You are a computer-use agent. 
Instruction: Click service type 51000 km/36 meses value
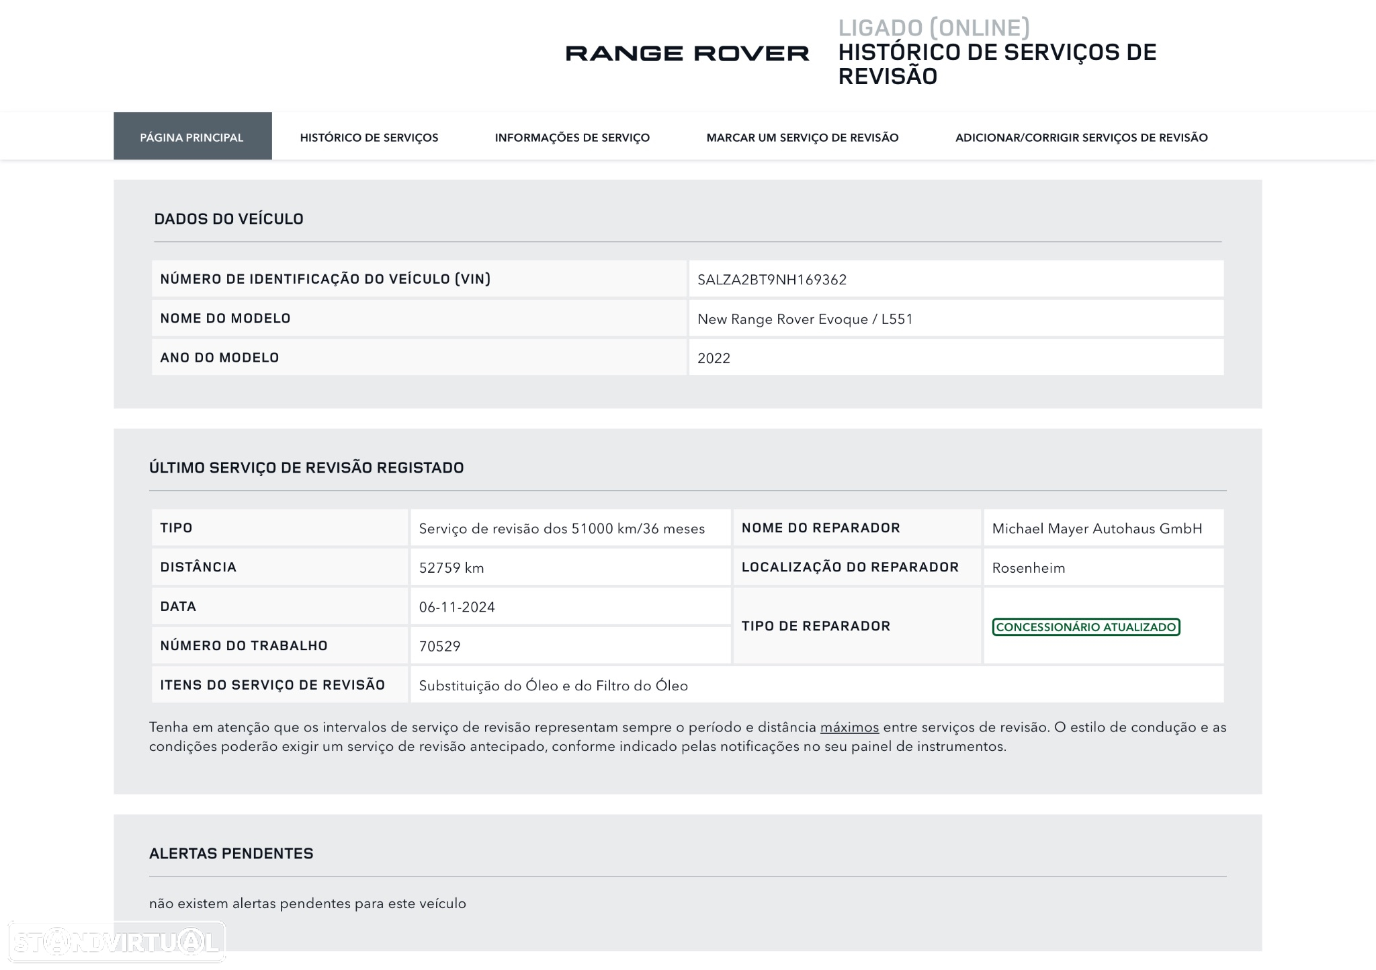pos(562,528)
